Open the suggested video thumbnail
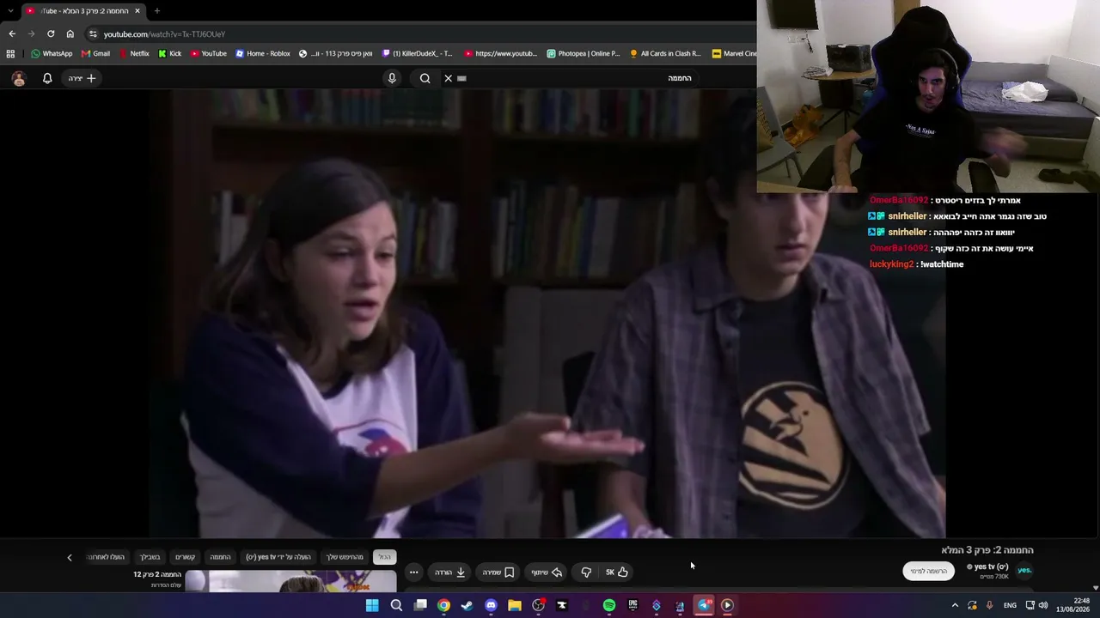This screenshot has width=1100, height=618. pyautogui.click(x=290, y=581)
